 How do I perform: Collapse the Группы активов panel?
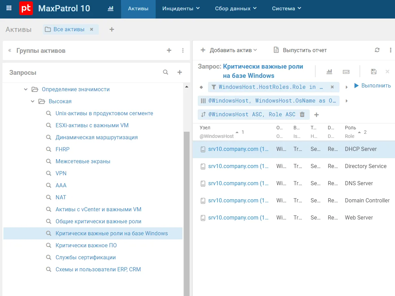pos(10,50)
